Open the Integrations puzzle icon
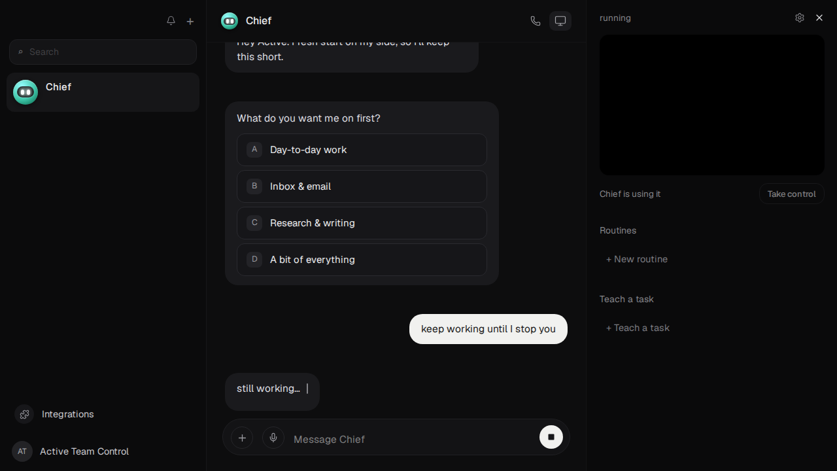Viewport: 837px width, 471px height. [x=24, y=414]
